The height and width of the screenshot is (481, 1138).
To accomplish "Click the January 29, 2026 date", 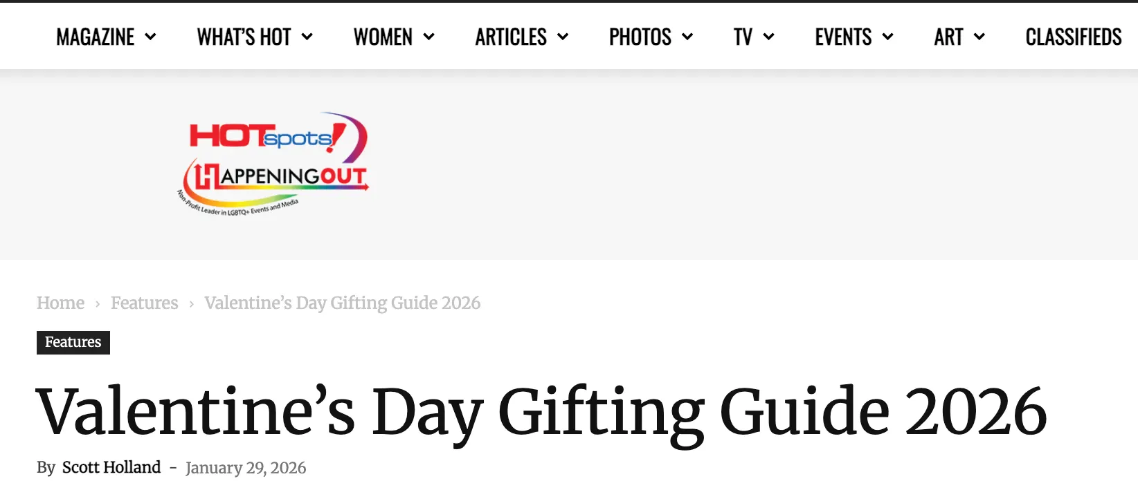I will click(x=246, y=468).
